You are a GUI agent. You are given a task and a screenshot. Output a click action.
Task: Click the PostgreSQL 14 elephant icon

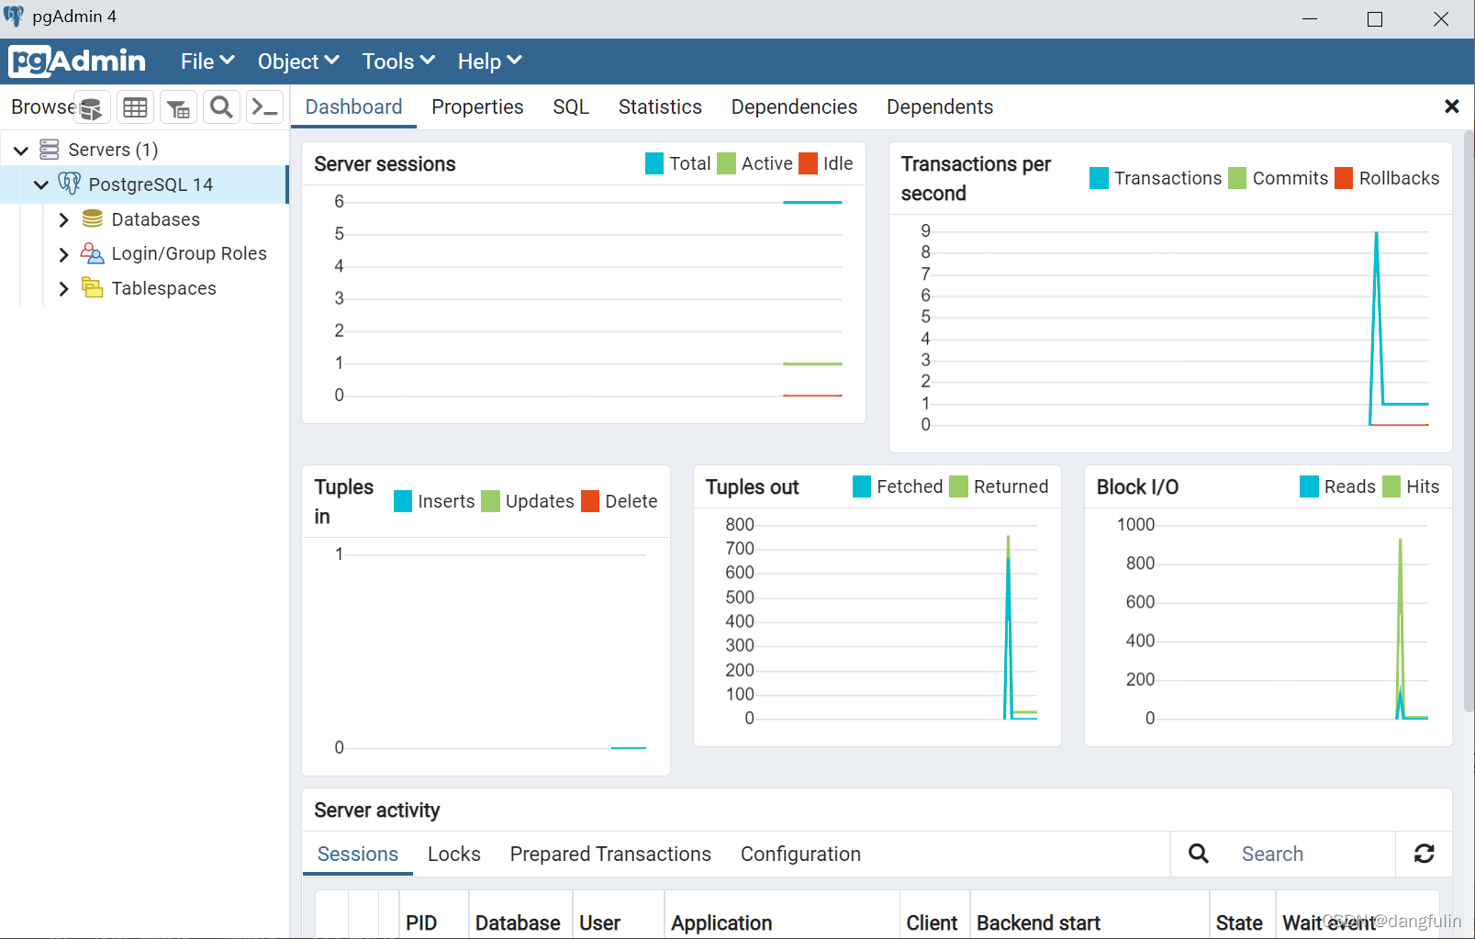(x=70, y=184)
